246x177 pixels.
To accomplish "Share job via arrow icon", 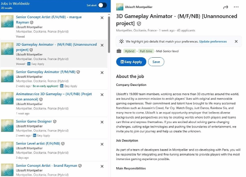I will [225, 7].
